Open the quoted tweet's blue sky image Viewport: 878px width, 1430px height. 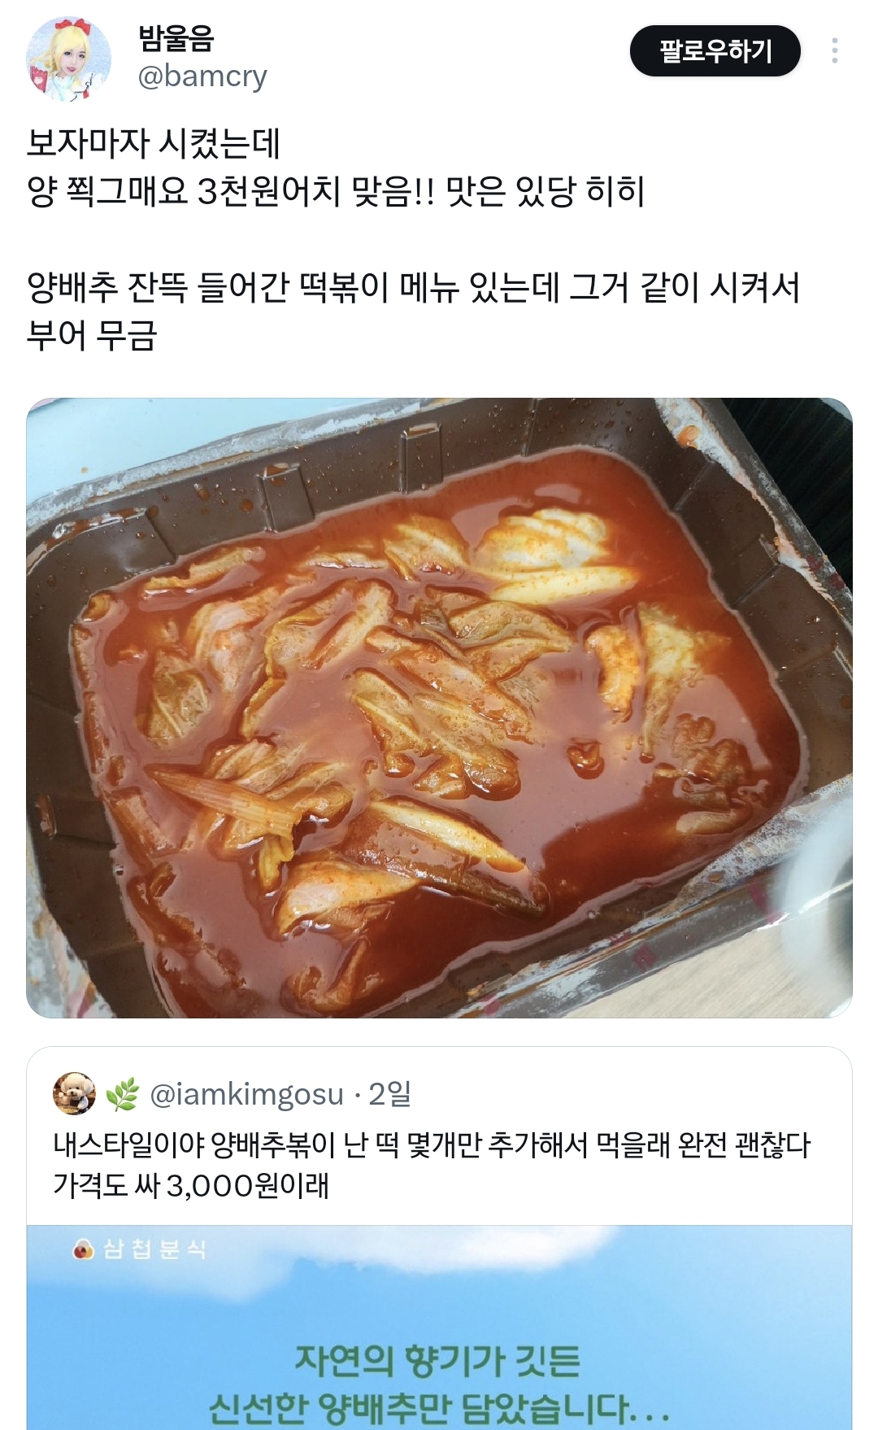439,1328
